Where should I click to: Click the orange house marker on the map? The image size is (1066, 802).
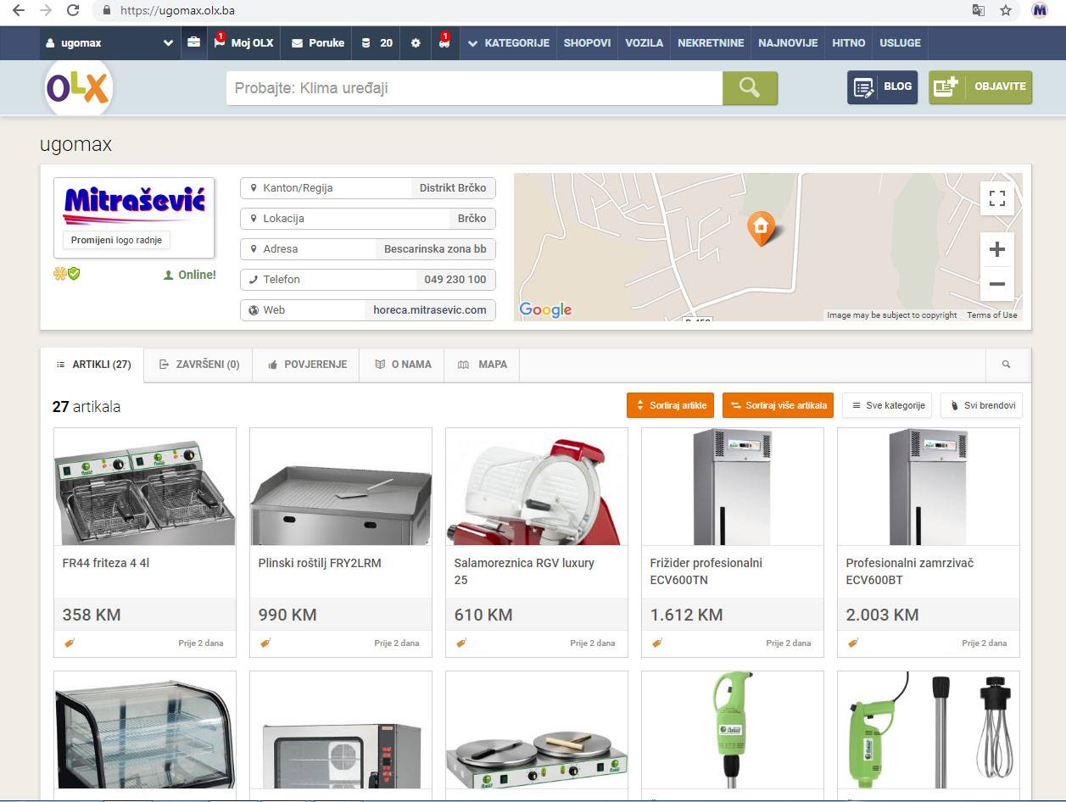click(761, 228)
